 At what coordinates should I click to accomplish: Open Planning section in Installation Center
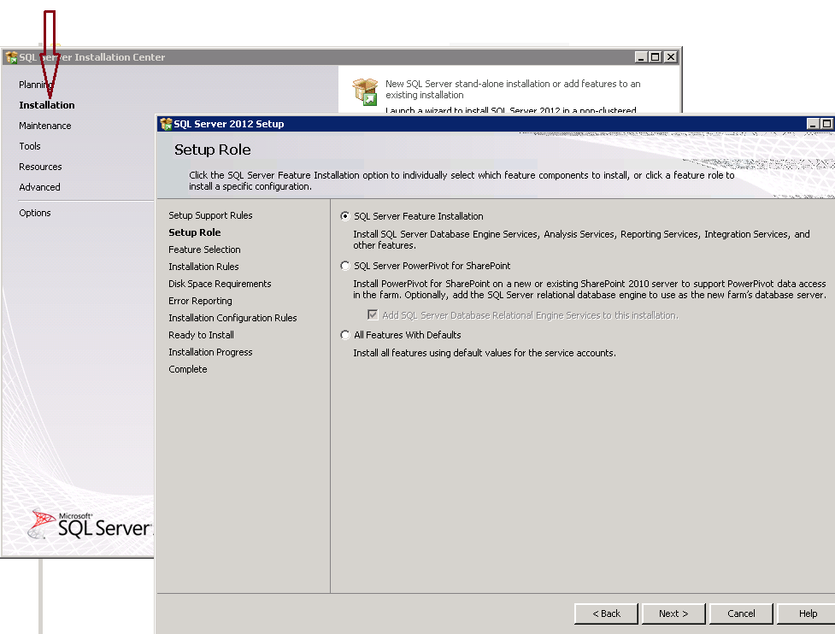pyautogui.click(x=36, y=85)
